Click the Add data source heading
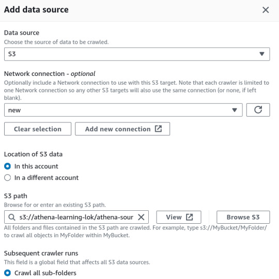This screenshot has height=279, width=279. click(x=36, y=10)
